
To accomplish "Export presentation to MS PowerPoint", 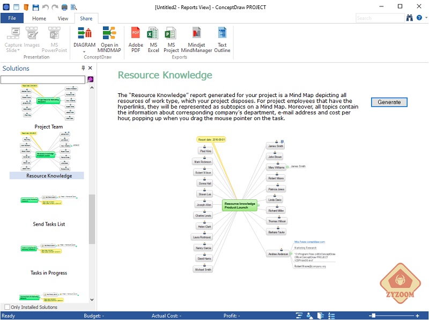I will pos(54,40).
